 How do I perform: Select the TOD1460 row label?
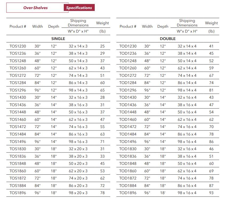(128, 119)
